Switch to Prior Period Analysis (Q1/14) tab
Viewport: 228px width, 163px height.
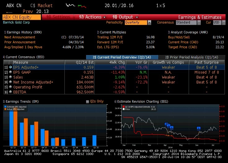click(192, 57)
